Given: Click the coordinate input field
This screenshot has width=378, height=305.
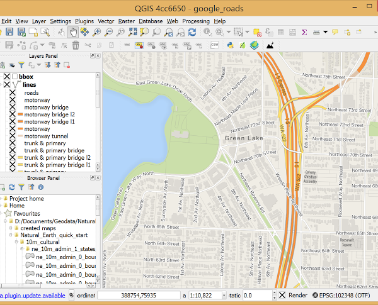Looking at the screenshot, I should click(139, 295).
